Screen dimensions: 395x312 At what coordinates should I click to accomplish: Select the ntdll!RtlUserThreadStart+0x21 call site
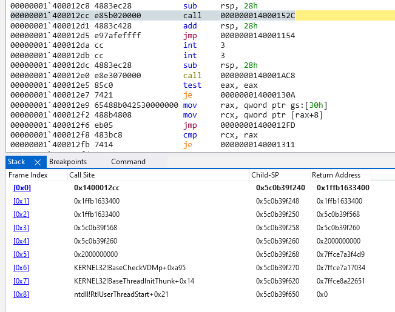tap(121, 294)
